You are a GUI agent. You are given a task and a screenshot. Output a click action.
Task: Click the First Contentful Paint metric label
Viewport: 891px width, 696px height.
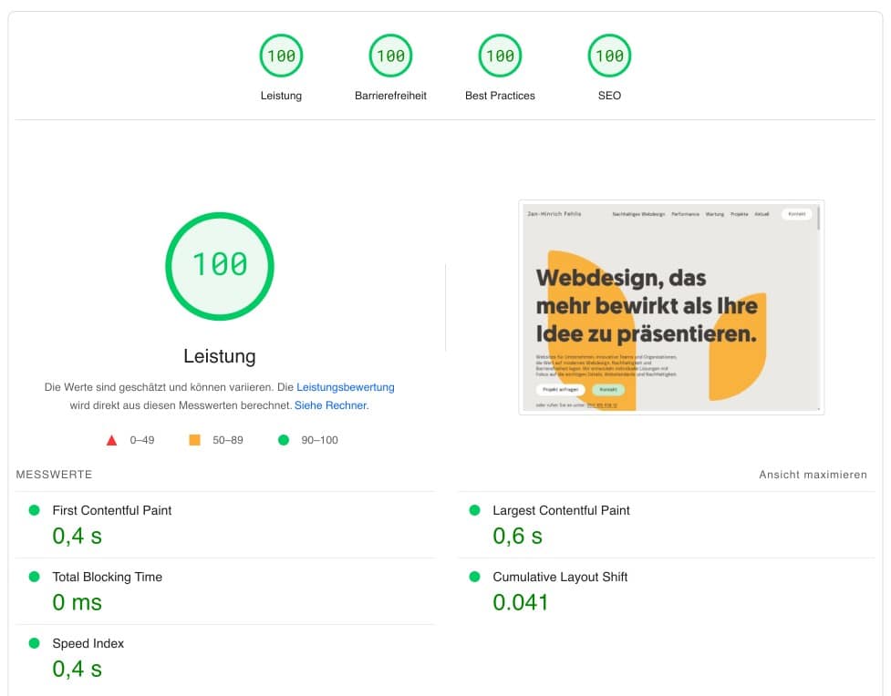[112, 510]
